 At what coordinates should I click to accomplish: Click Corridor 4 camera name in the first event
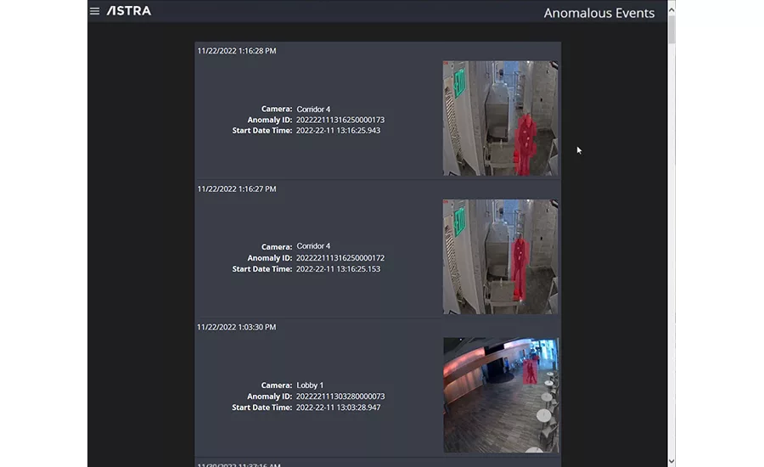[313, 110]
